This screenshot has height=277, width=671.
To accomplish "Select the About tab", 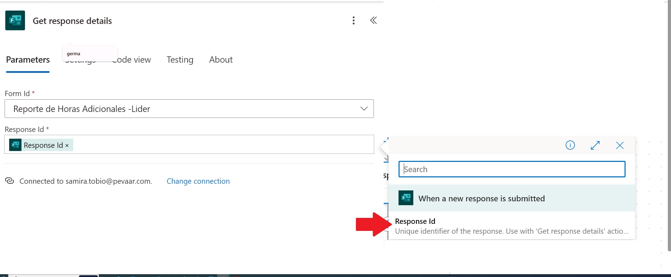I will tap(221, 60).
